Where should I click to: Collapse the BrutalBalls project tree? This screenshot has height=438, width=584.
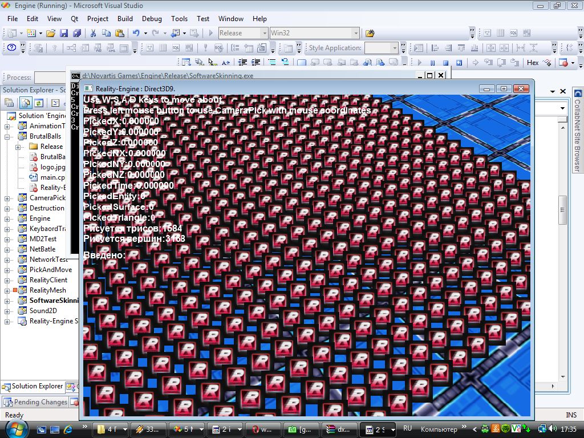(8, 136)
